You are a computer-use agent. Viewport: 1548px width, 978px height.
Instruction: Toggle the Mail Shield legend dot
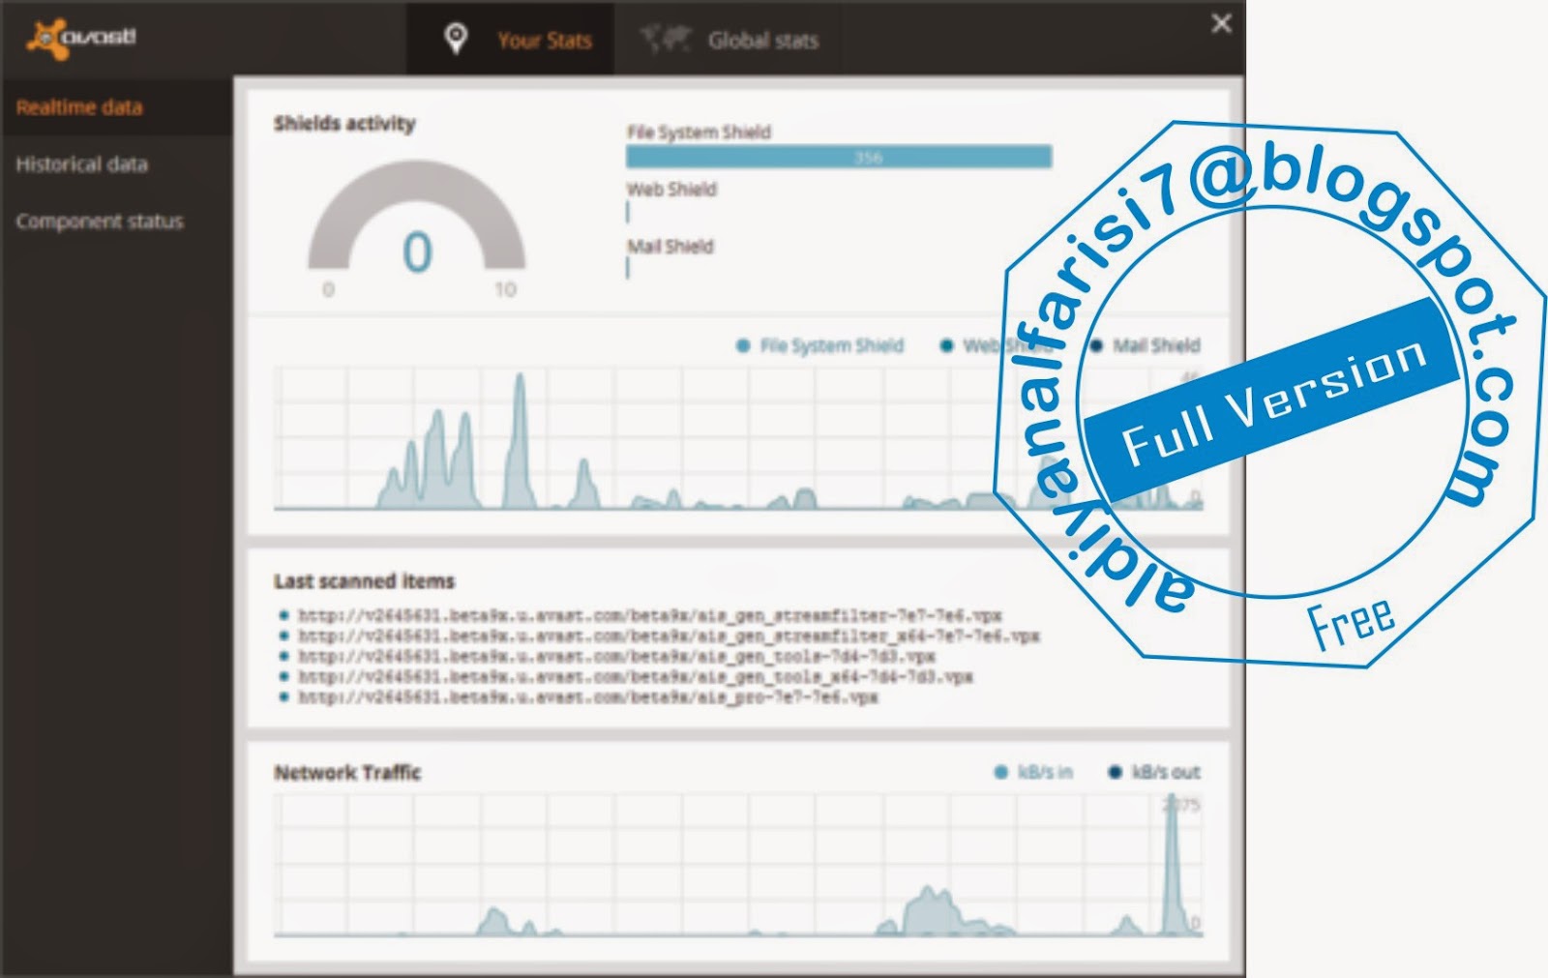(1096, 345)
